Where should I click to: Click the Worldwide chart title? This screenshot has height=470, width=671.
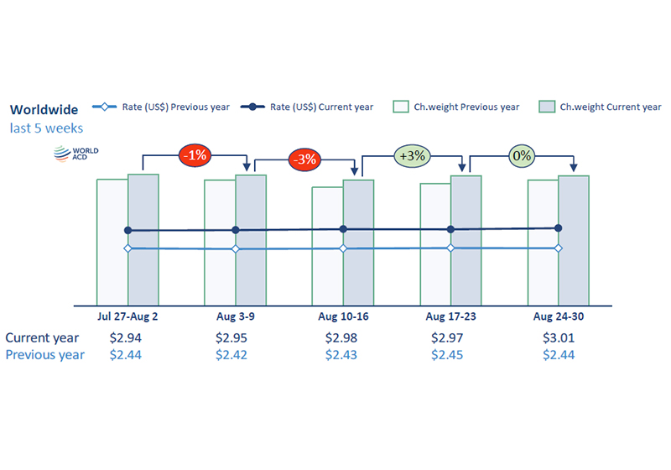pyautogui.click(x=44, y=110)
